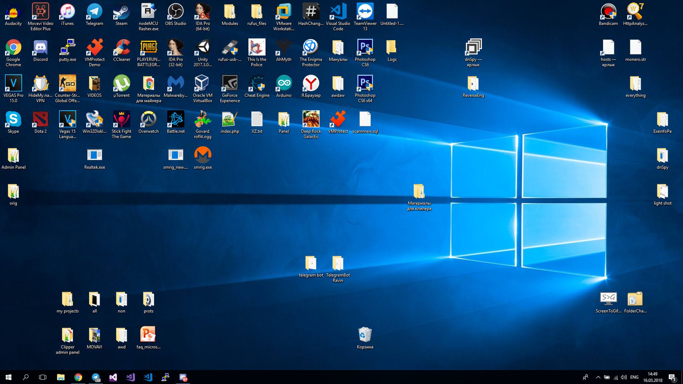
Task: Select the index.php file
Action: click(x=230, y=123)
